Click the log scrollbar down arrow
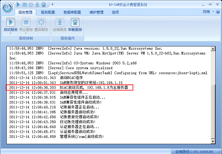This screenshot has width=222, height=154. coord(213,141)
